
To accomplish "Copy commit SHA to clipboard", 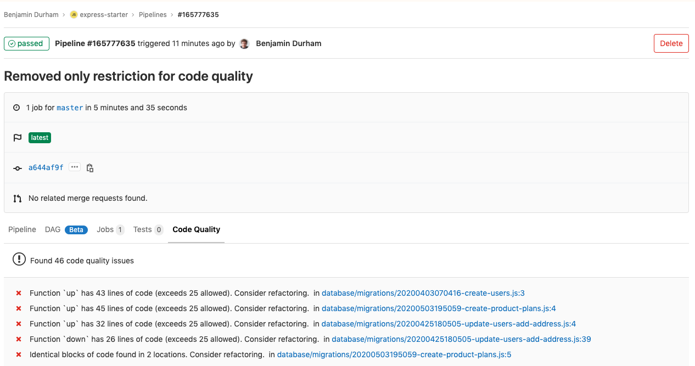I will pos(90,168).
